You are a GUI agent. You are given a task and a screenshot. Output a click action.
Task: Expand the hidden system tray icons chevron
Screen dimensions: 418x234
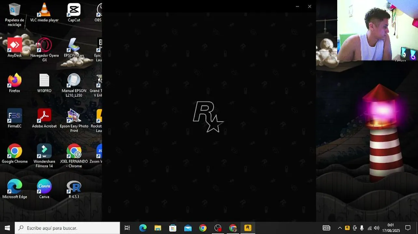pyautogui.click(x=340, y=228)
